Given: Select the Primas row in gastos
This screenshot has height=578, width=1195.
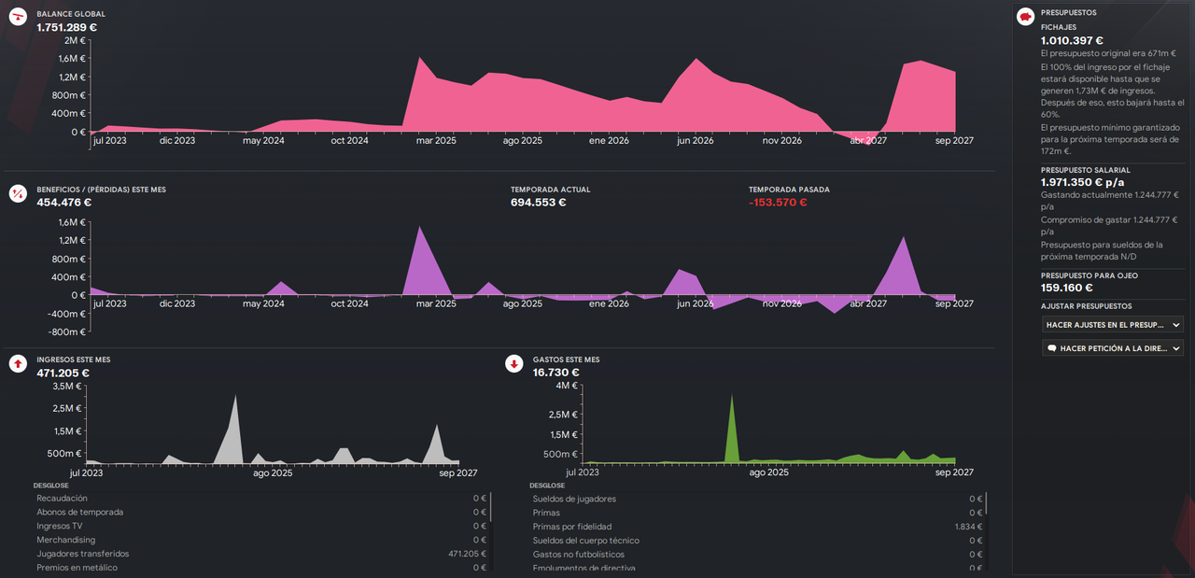Looking at the screenshot, I should pos(757,513).
